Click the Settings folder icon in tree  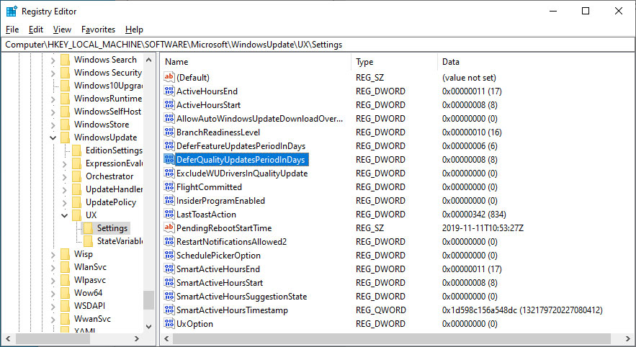[88, 228]
